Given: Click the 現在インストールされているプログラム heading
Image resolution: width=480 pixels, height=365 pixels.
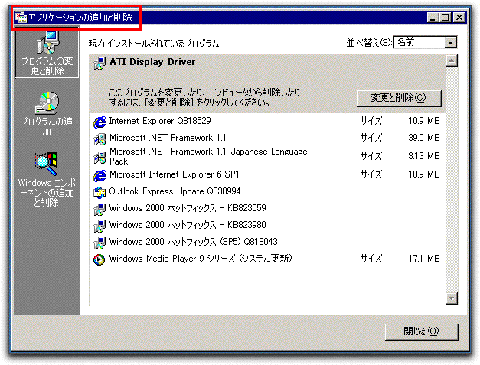Looking at the screenshot, I should pyautogui.click(x=154, y=44).
